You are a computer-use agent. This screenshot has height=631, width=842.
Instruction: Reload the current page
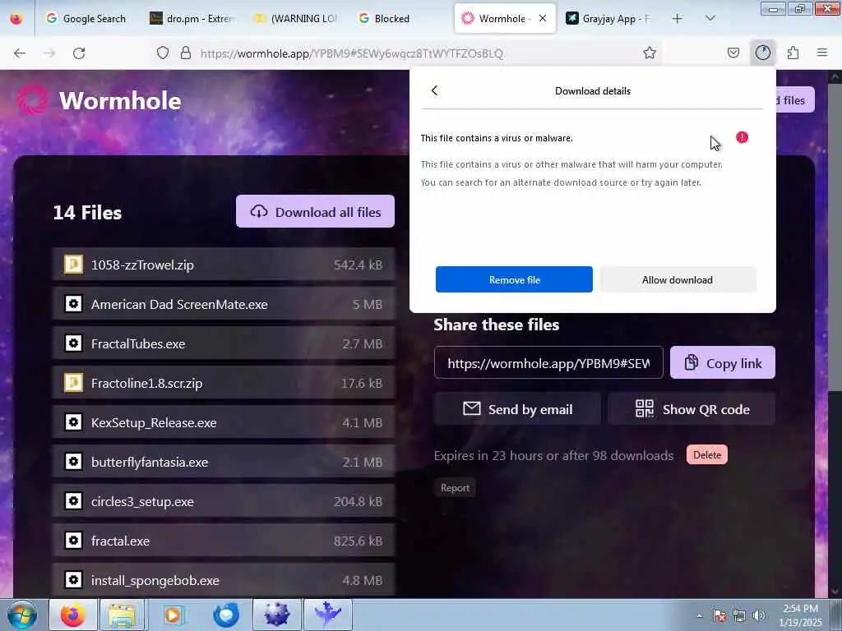pos(79,53)
